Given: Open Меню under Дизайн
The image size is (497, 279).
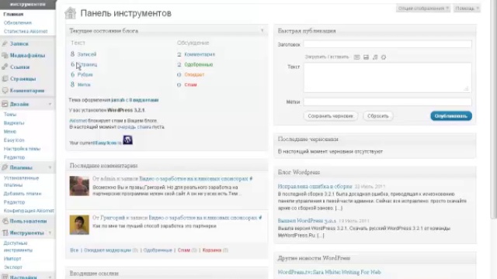Looking at the screenshot, I should (x=10, y=131).
